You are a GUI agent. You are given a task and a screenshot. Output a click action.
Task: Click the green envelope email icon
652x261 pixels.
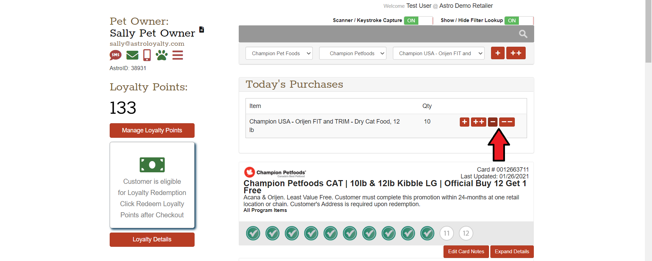[132, 55]
